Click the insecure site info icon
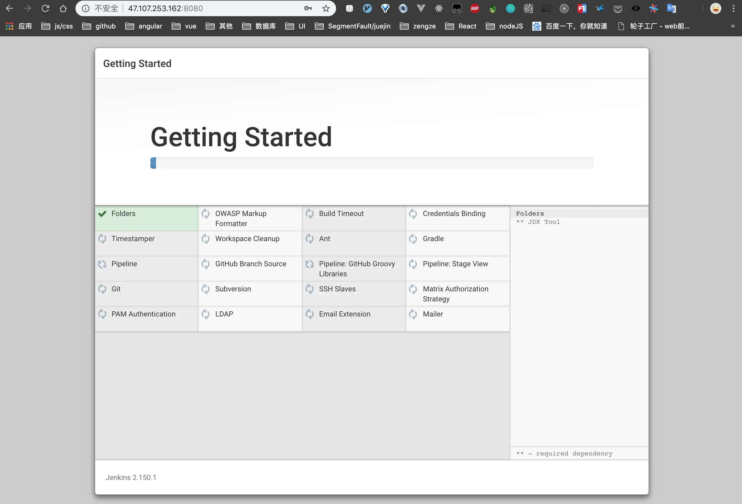 86,9
